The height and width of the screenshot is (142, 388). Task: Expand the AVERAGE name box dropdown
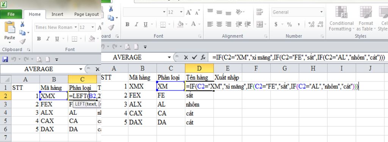click(169, 58)
